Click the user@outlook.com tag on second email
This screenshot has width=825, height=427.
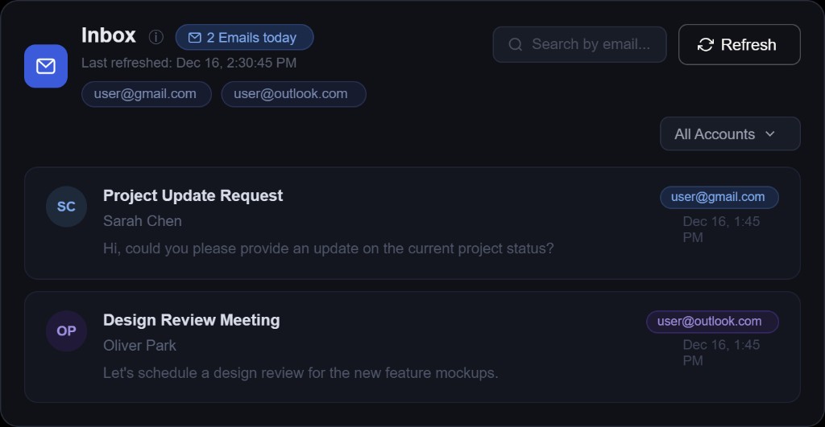(x=711, y=322)
